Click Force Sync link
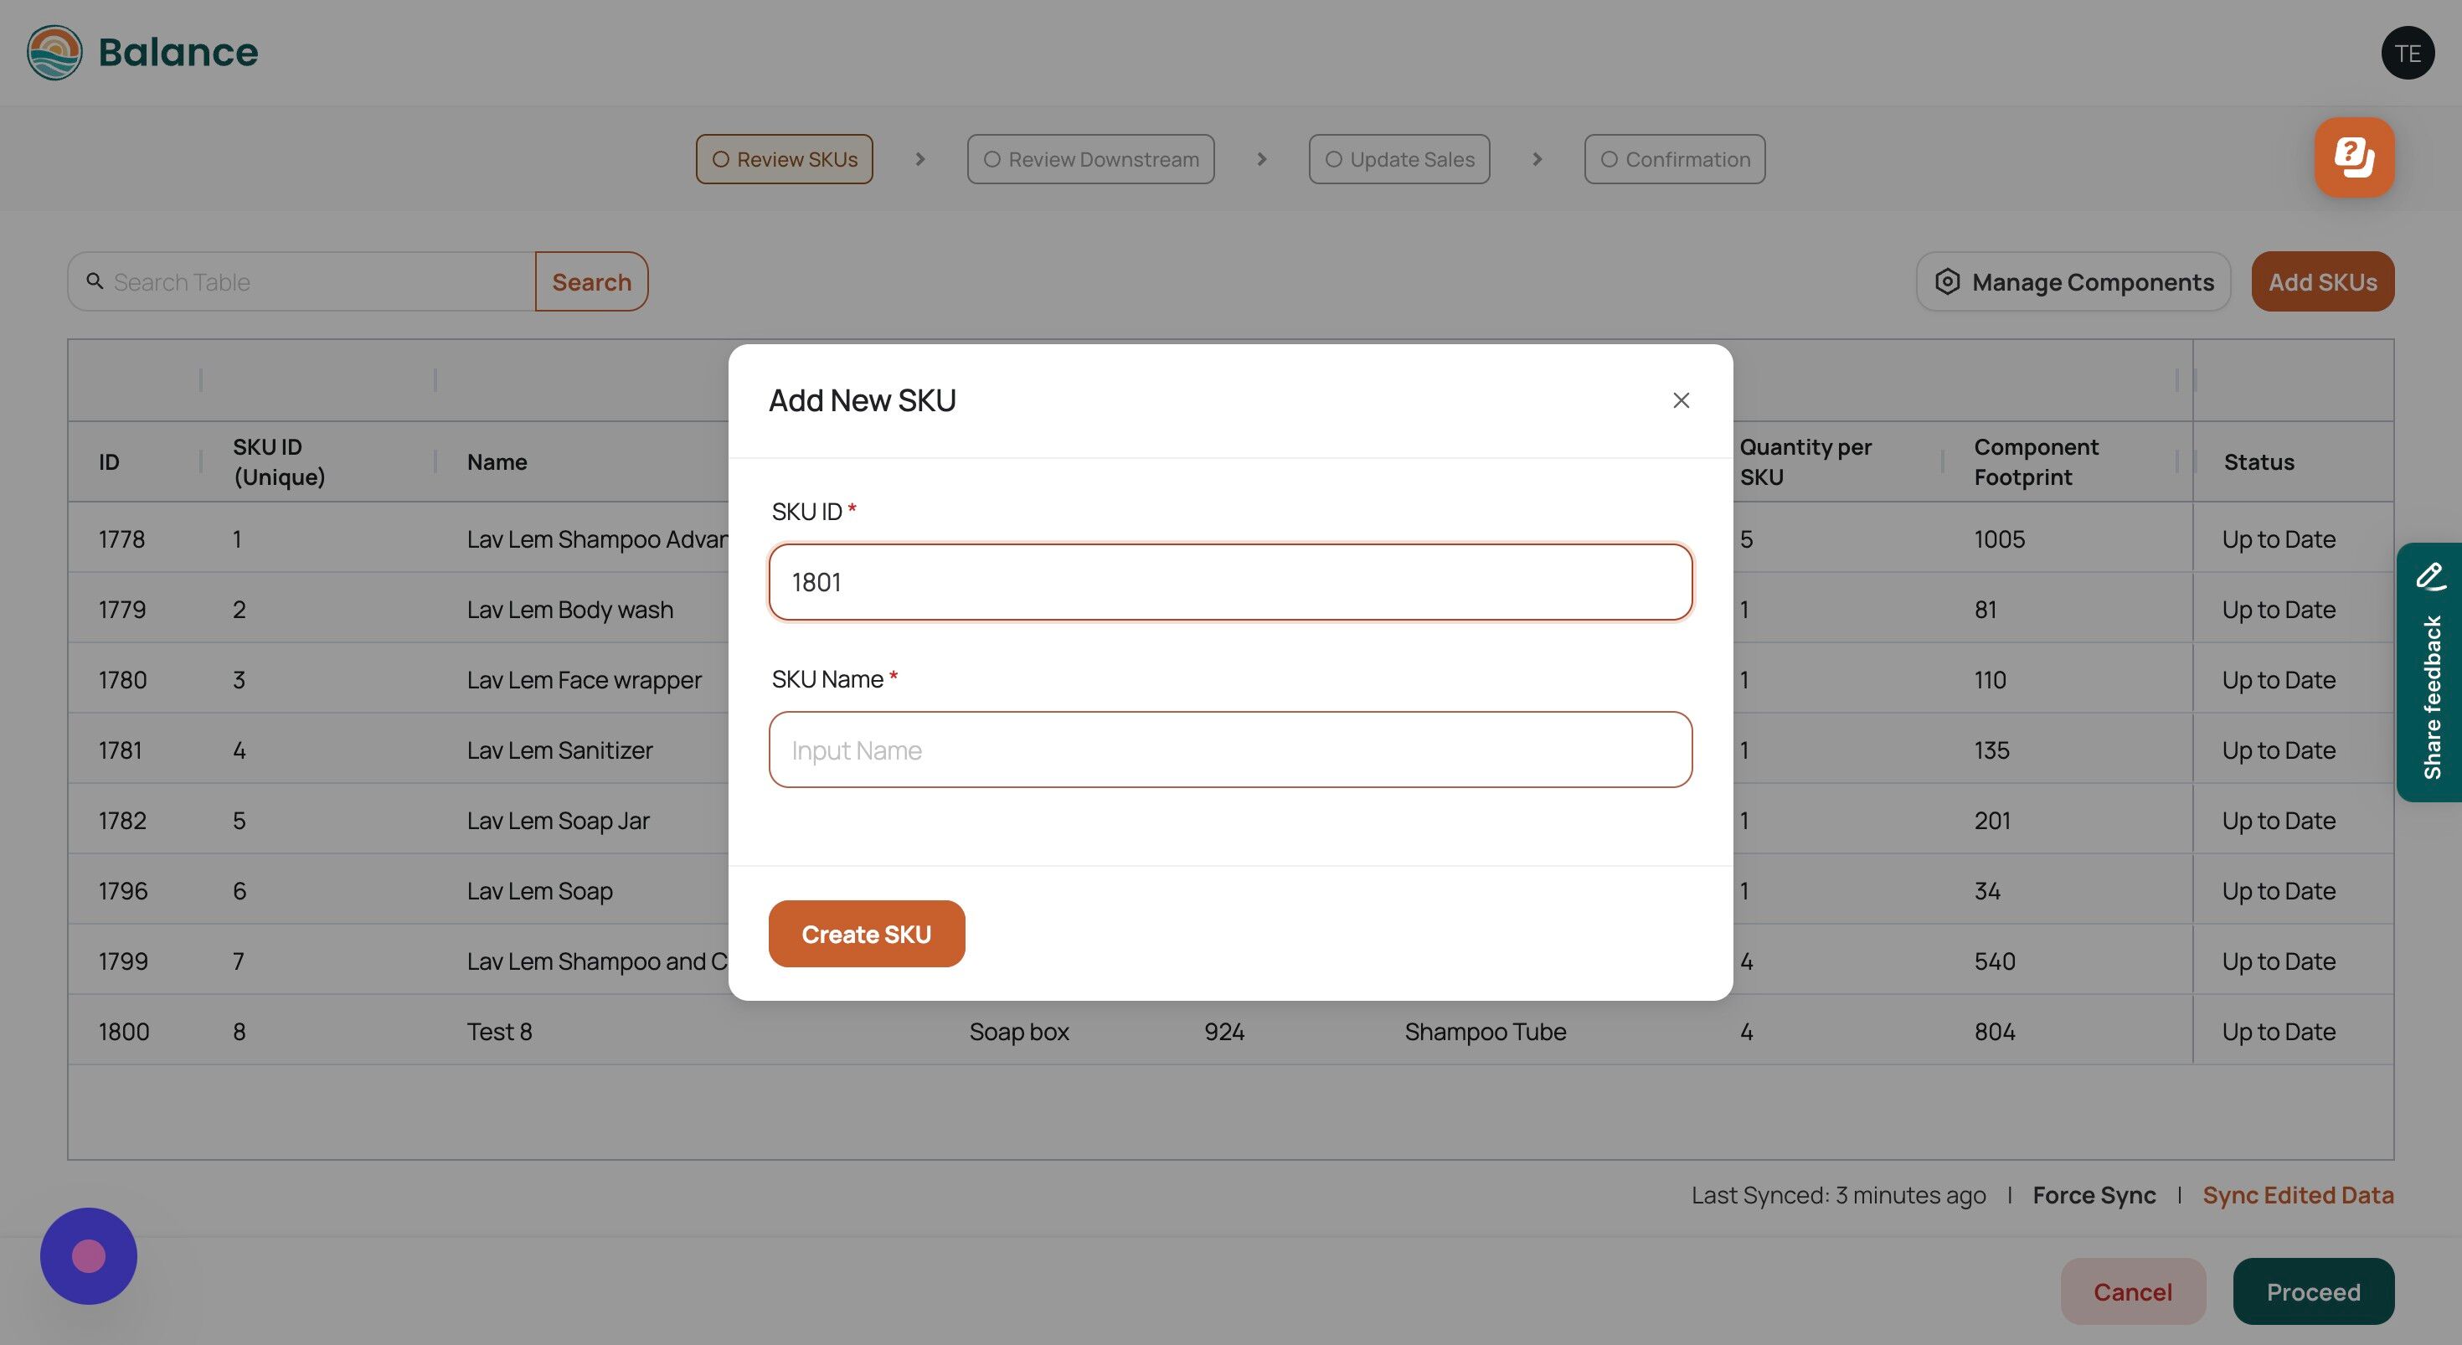The image size is (2462, 1345). tap(2094, 1195)
